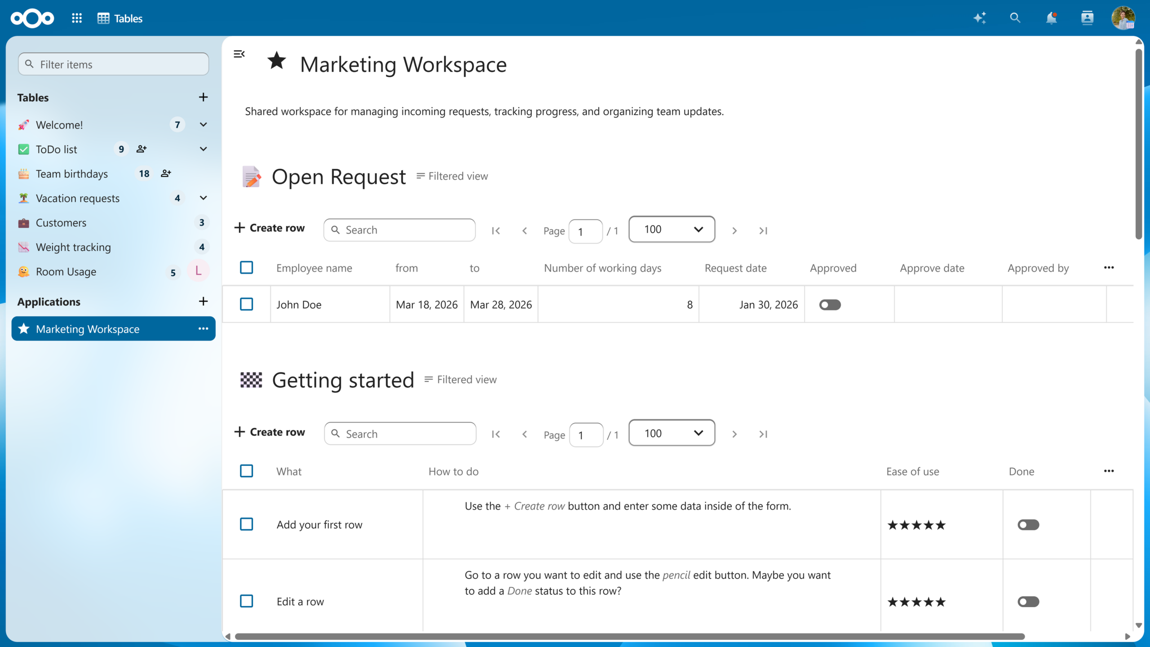Screen dimensions: 1150x647
Task: Open the Open Request view title
Action: 339,177
